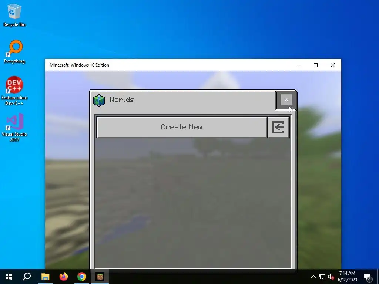Launch Google Chrome from the taskbar

click(x=82, y=277)
